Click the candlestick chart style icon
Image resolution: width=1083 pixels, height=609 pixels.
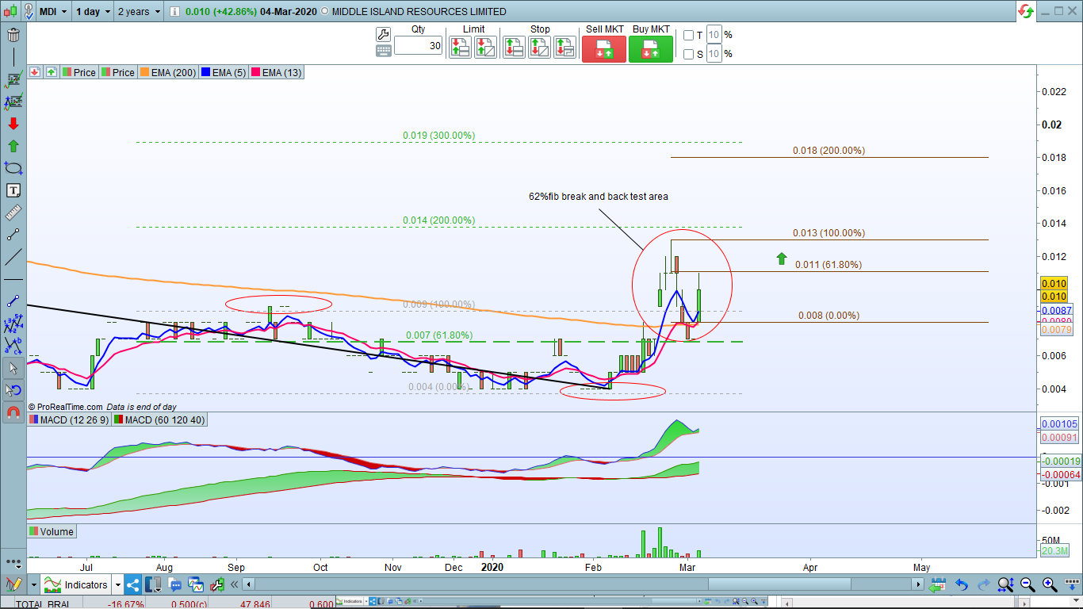pyautogui.click(x=11, y=11)
